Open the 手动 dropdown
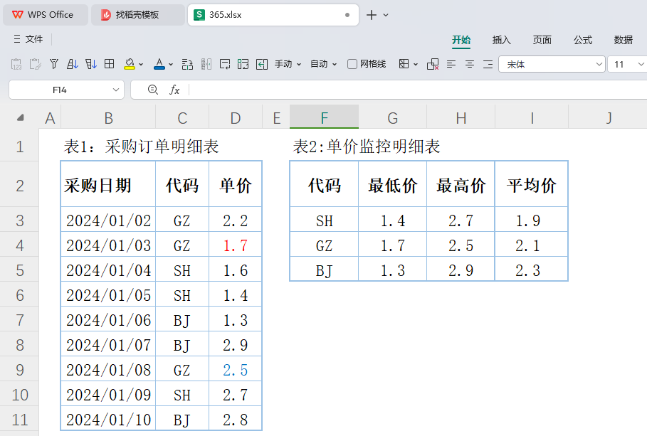 point(288,64)
